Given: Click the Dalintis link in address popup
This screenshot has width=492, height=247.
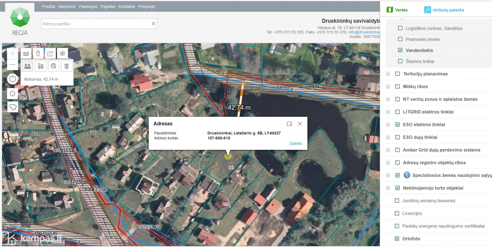Looking at the screenshot, I should pos(295,144).
